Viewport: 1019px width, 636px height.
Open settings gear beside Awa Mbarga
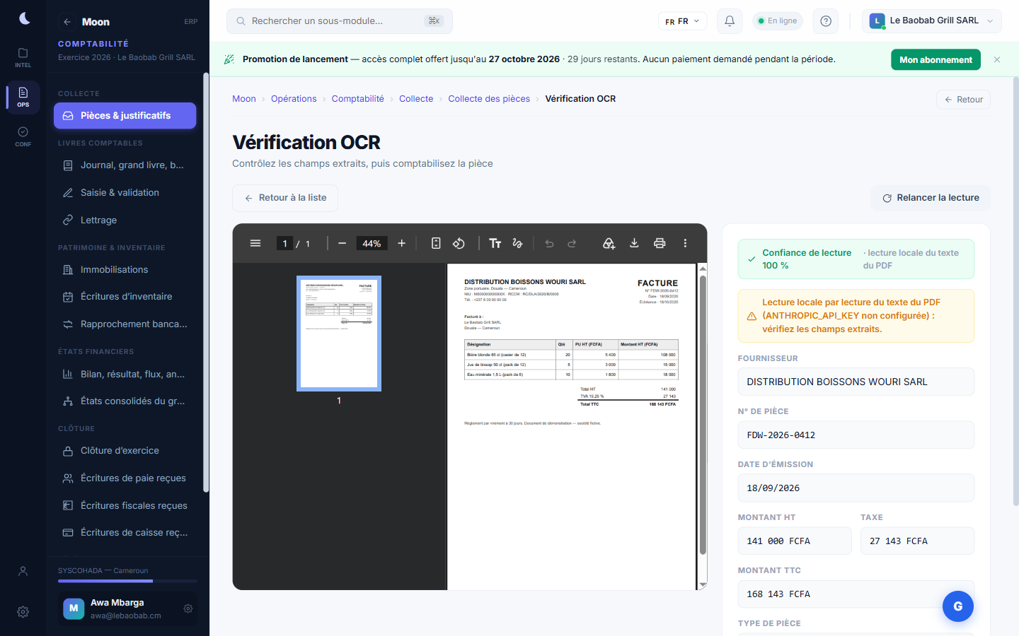[x=188, y=608]
